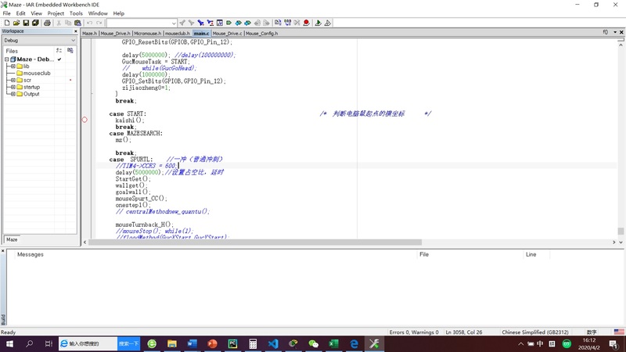This screenshot has width=626, height=352.
Task: Open the Tools menu
Action: pyautogui.click(x=76, y=13)
